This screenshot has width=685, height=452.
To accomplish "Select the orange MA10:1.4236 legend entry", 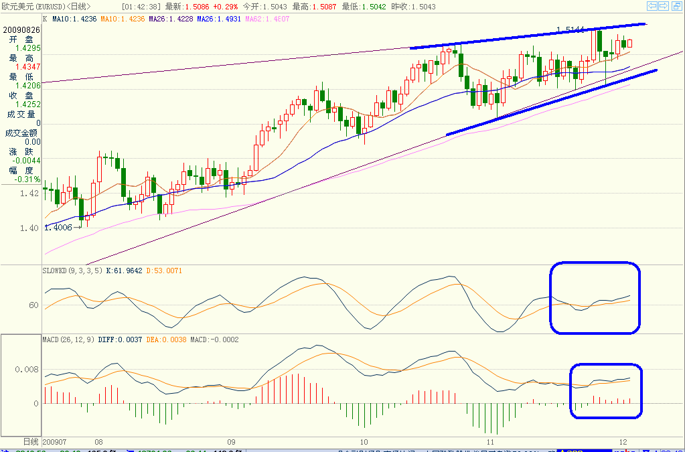I will (124, 19).
